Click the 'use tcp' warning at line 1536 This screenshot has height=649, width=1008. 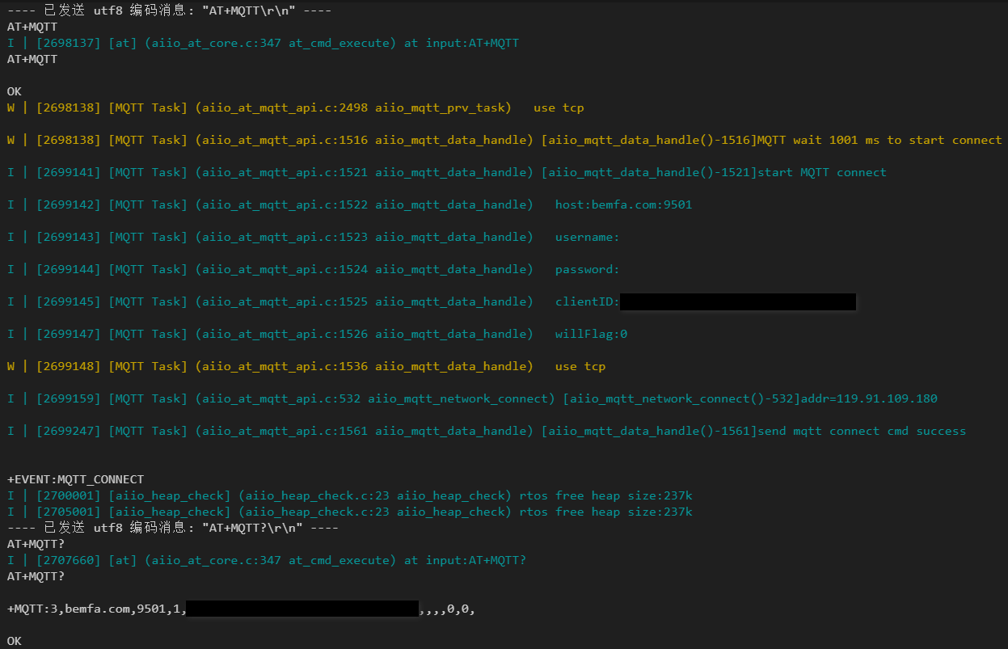click(580, 366)
